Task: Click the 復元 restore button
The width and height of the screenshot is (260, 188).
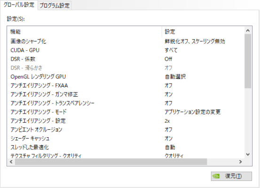Action: tap(231, 176)
